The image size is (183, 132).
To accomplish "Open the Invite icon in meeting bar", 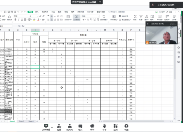I will 59,126.
